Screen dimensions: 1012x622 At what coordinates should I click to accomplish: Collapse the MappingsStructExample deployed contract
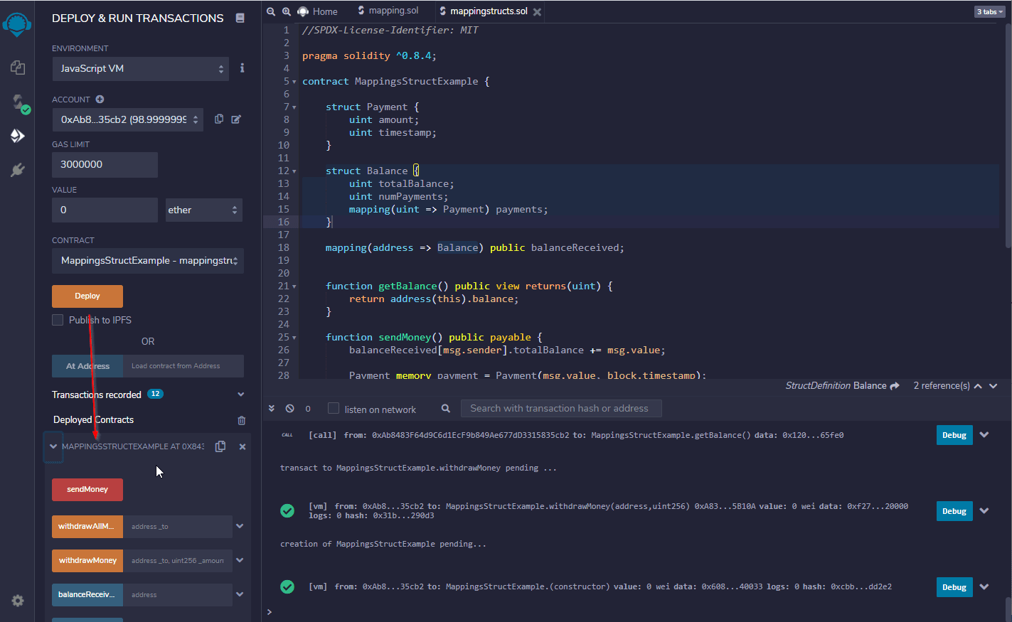click(53, 446)
